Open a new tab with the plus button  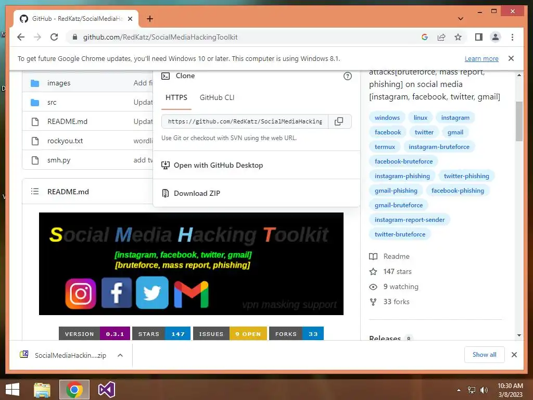click(150, 19)
